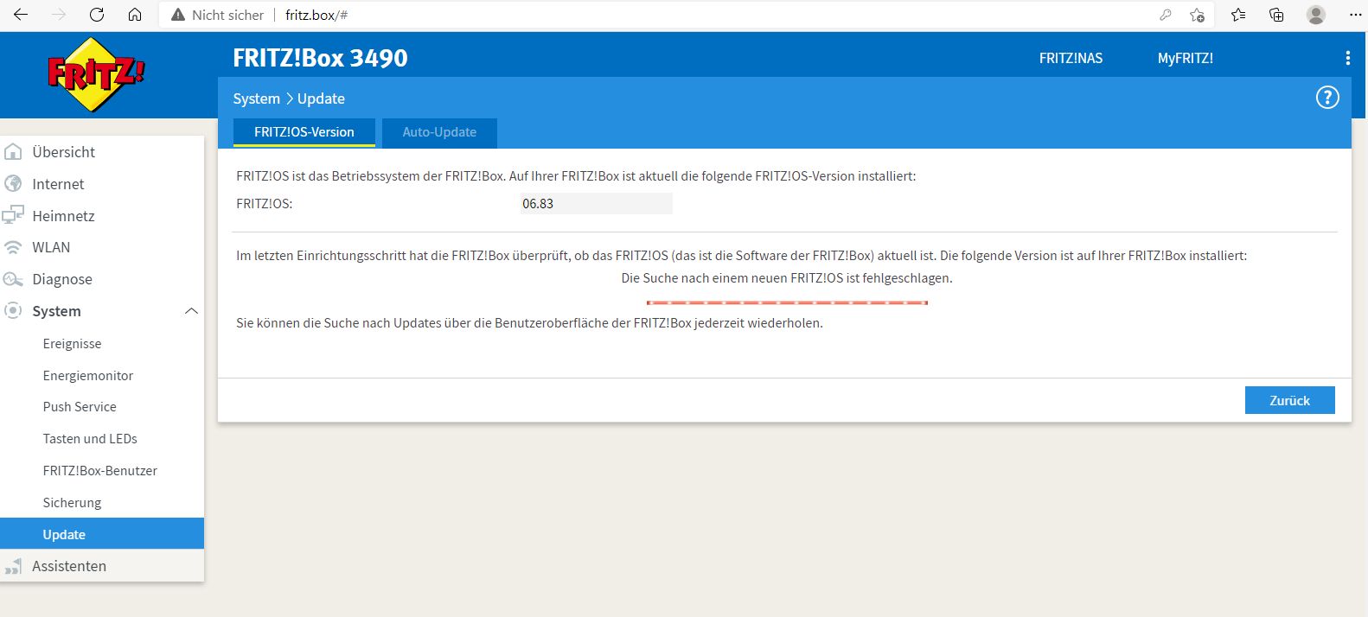Open FRITZ!Box-Benutzer page
Screen dimensions: 1368x617
click(102, 471)
